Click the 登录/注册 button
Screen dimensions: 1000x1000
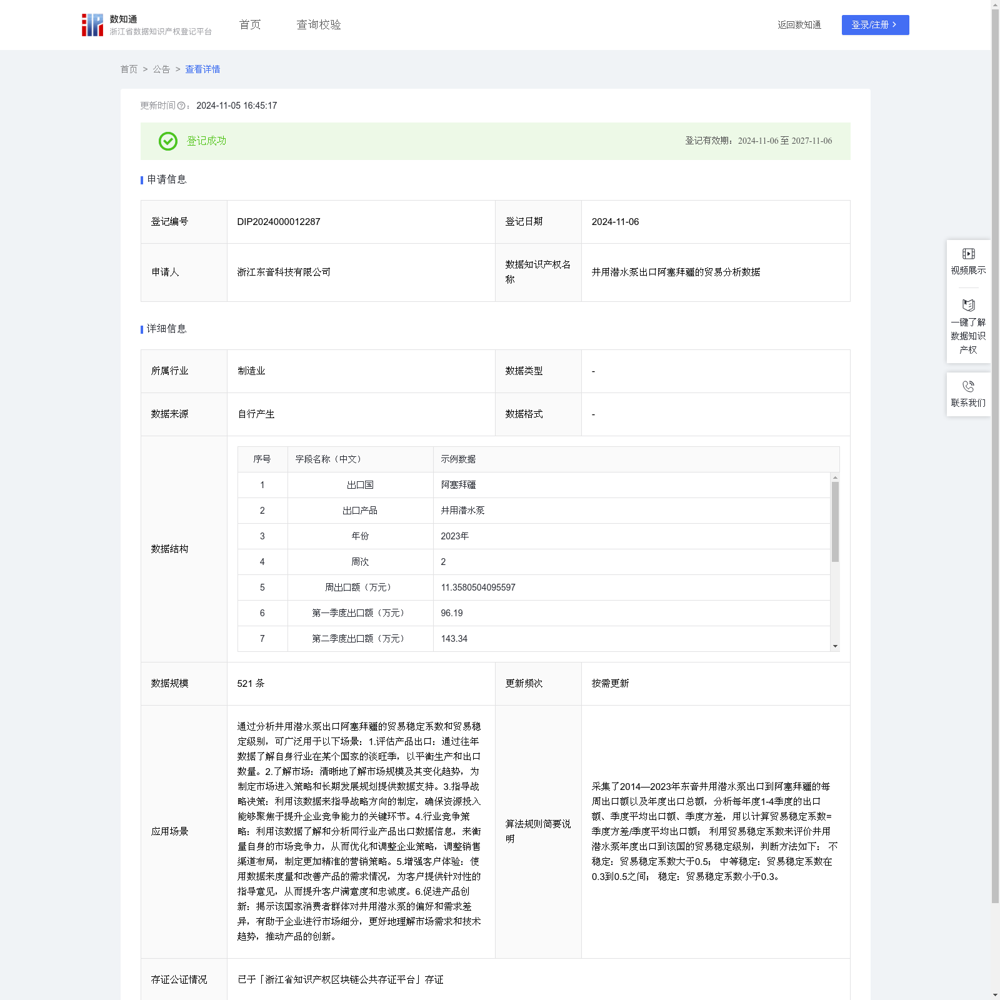pos(875,25)
